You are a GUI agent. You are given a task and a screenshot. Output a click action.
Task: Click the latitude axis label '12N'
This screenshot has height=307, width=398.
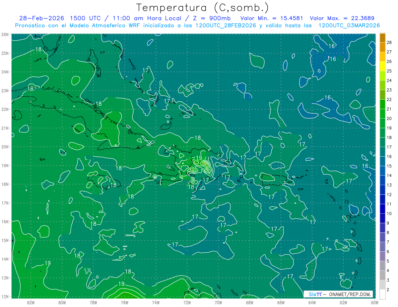pos(5,296)
